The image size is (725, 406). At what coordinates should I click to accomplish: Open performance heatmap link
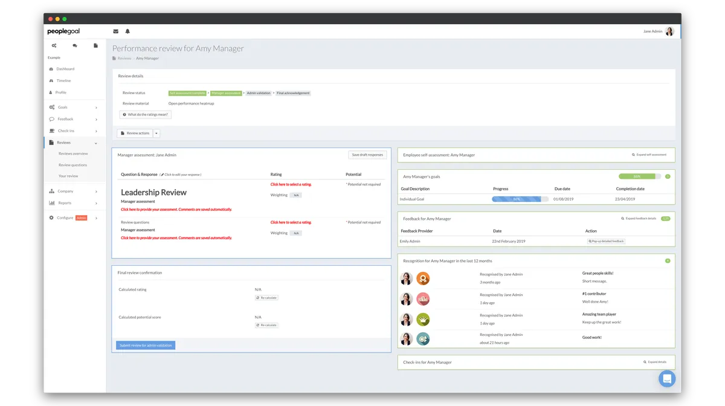pyautogui.click(x=191, y=103)
